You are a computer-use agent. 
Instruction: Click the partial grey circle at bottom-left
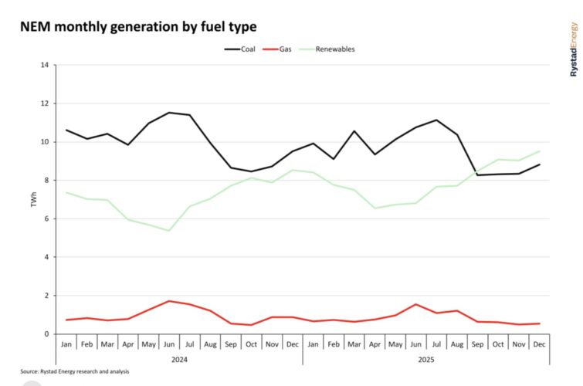click(x=31, y=382)
